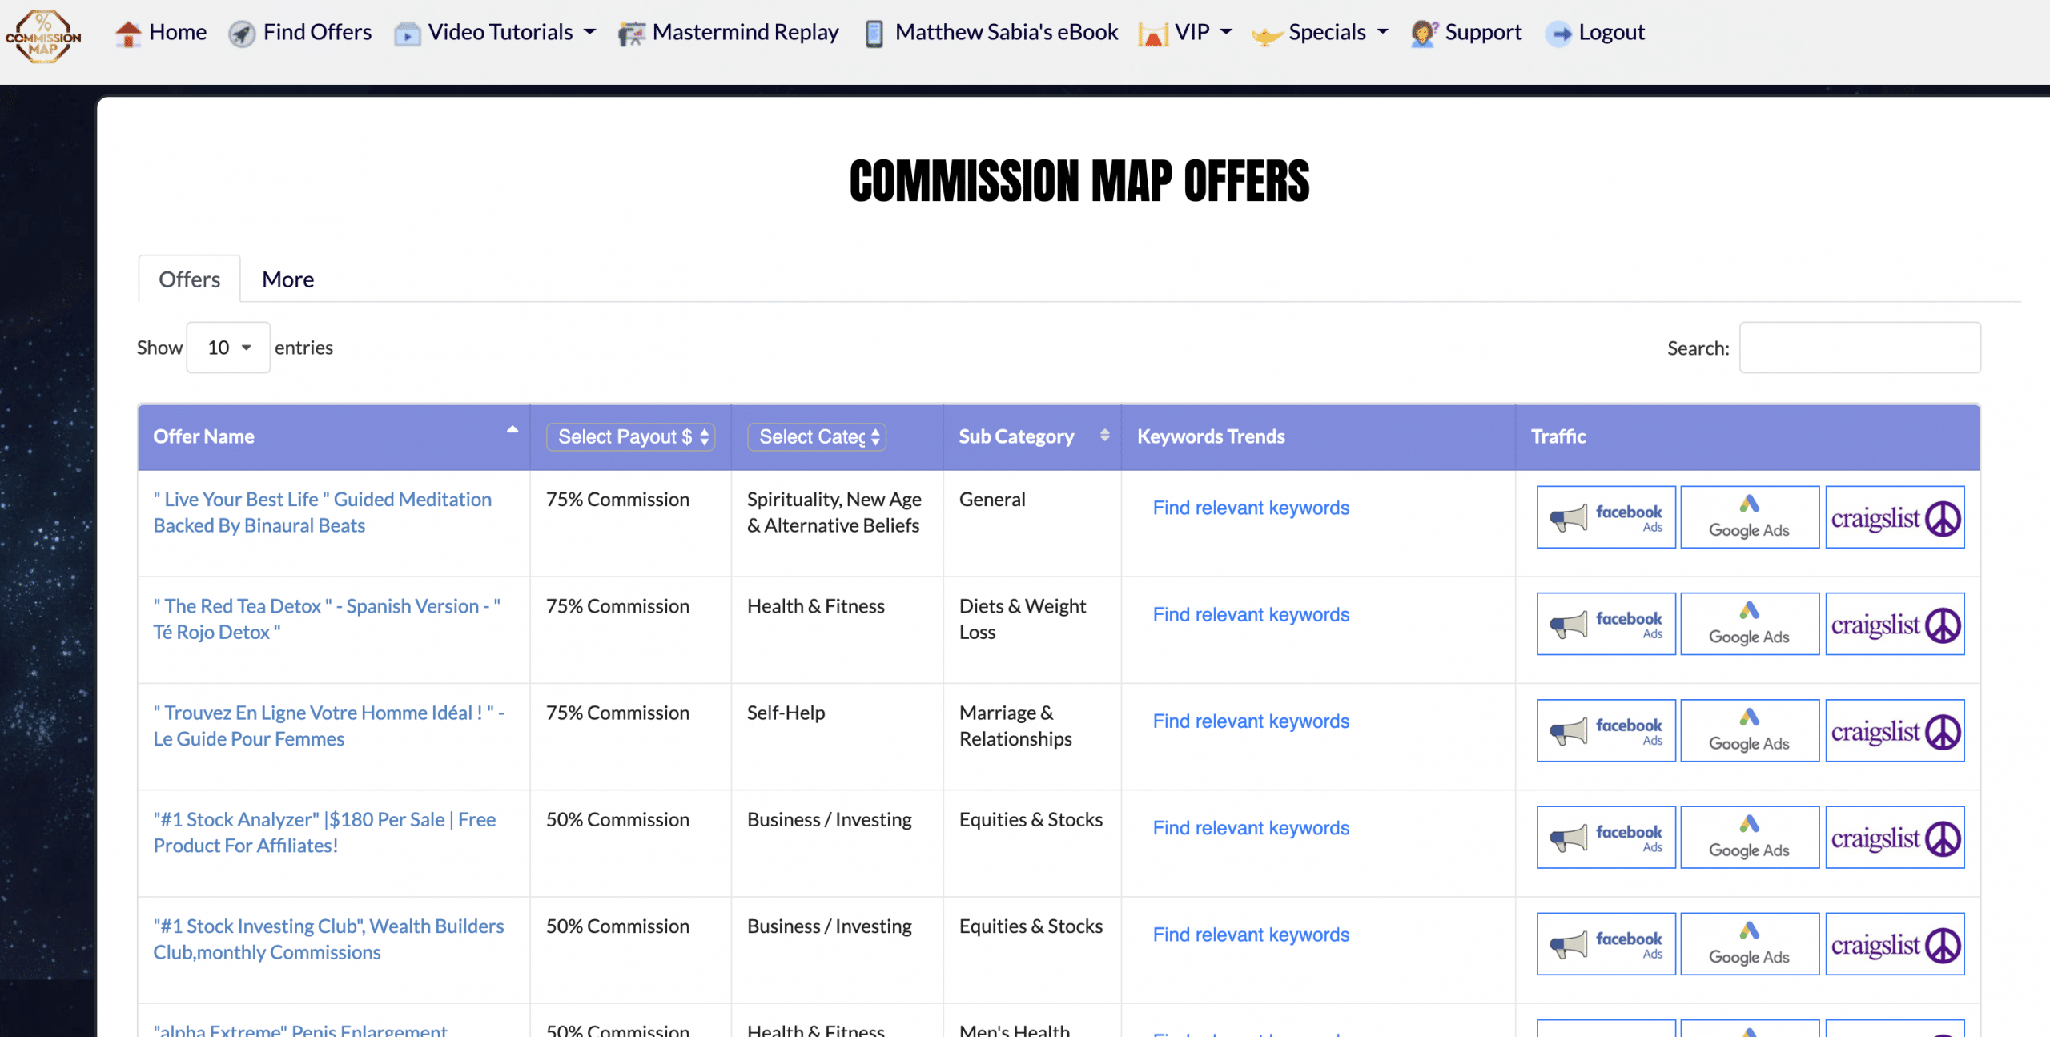Click the Support person icon

pyautogui.click(x=1424, y=34)
